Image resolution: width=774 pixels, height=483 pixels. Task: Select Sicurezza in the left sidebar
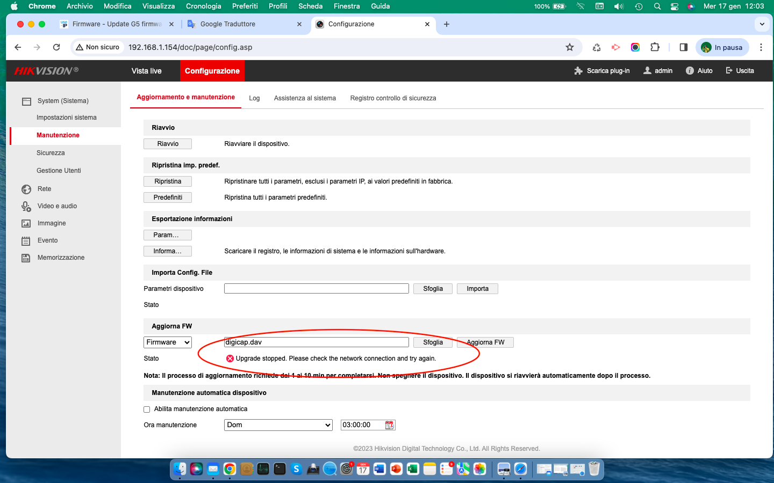pos(51,153)
